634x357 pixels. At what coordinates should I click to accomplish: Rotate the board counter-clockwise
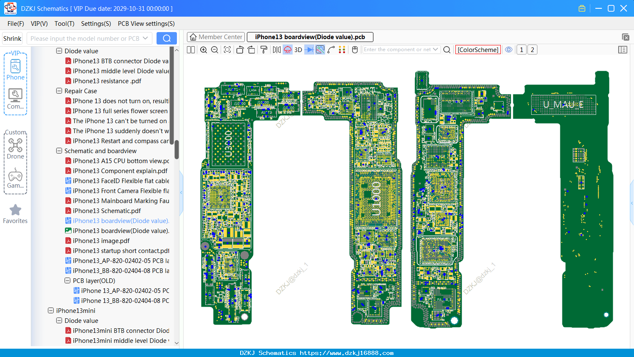tap(240, 50)
